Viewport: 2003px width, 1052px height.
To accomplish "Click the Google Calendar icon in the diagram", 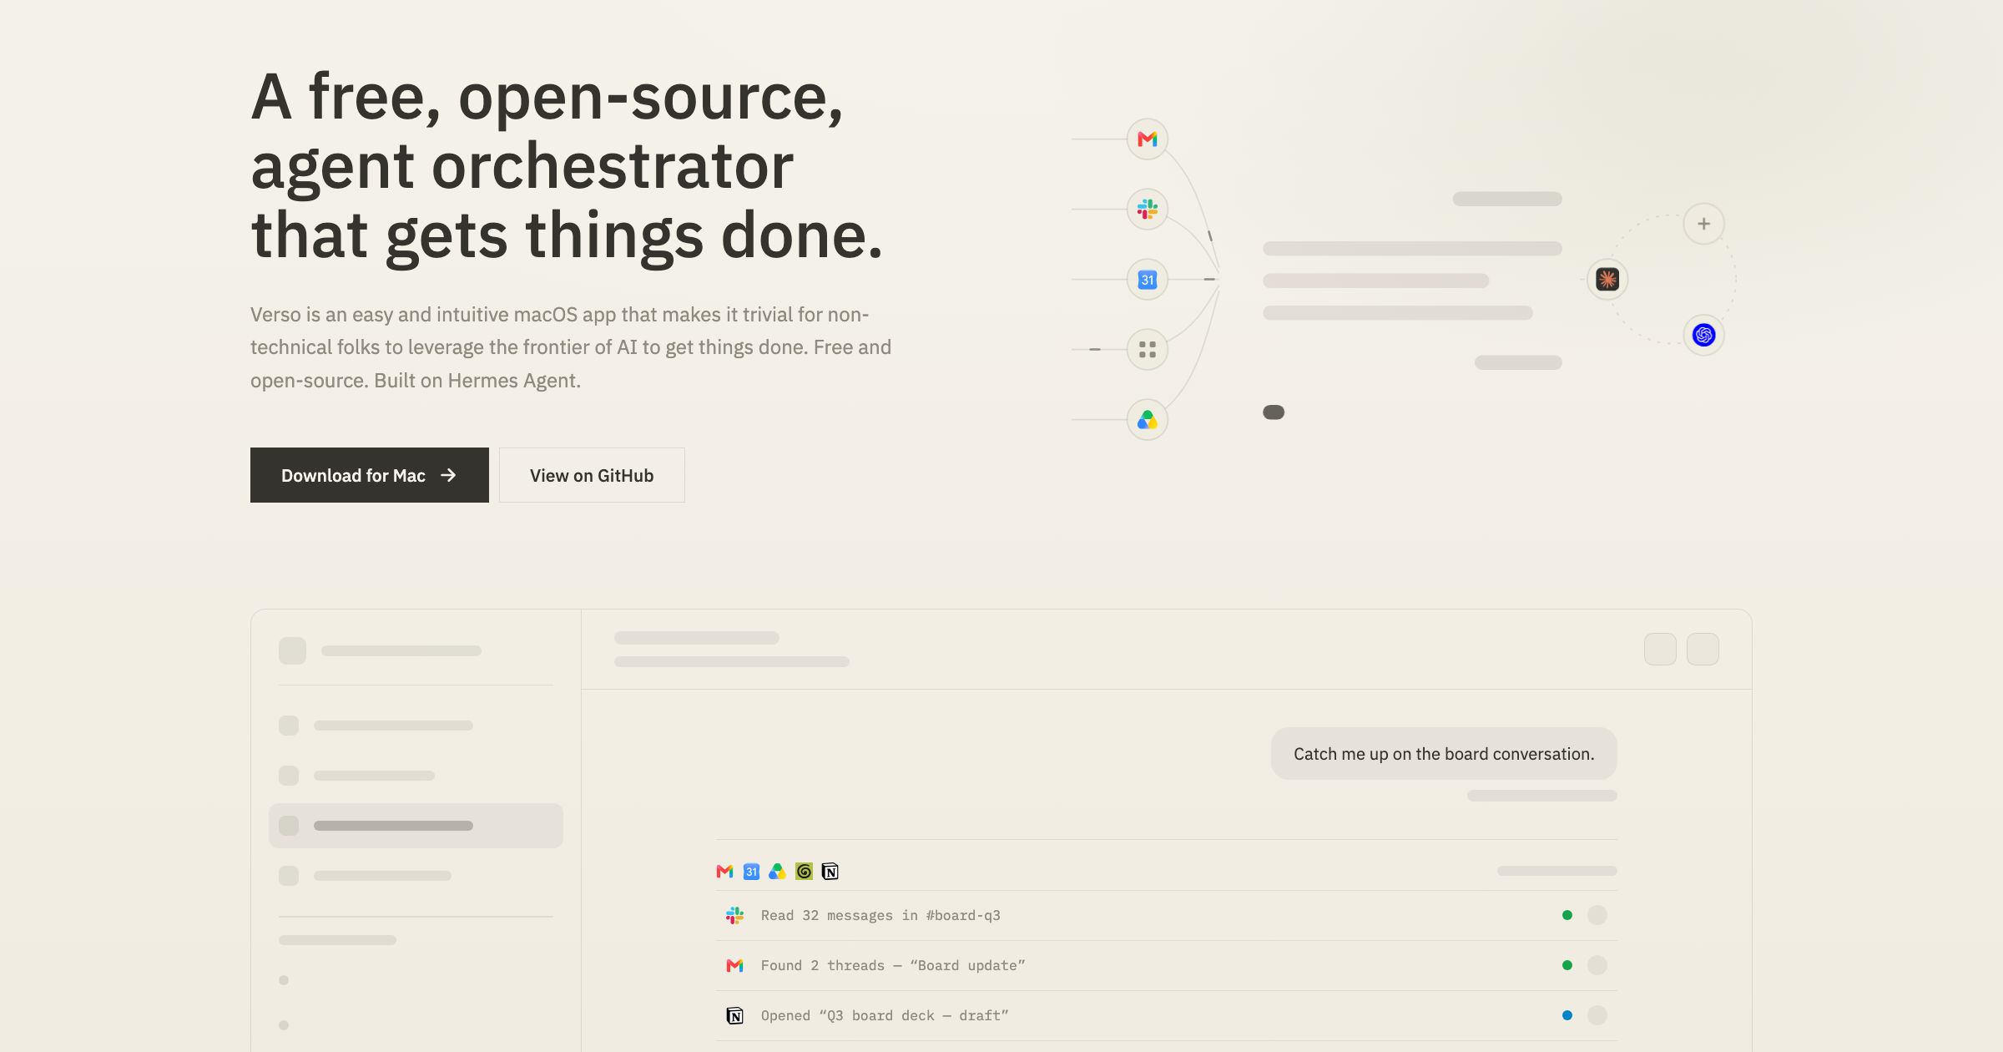I will coord(1148,279).
